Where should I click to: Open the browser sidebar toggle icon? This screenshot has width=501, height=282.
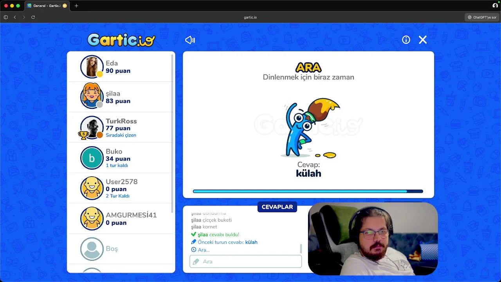tap(5, 17)
